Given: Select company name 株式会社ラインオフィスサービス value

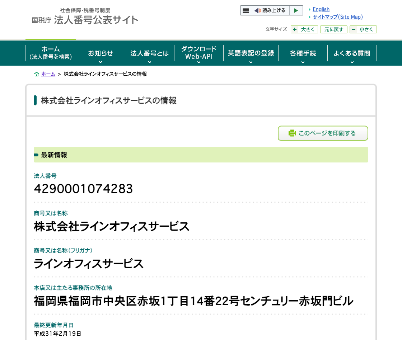Looking at the screenshot, I should pos(112,227).
